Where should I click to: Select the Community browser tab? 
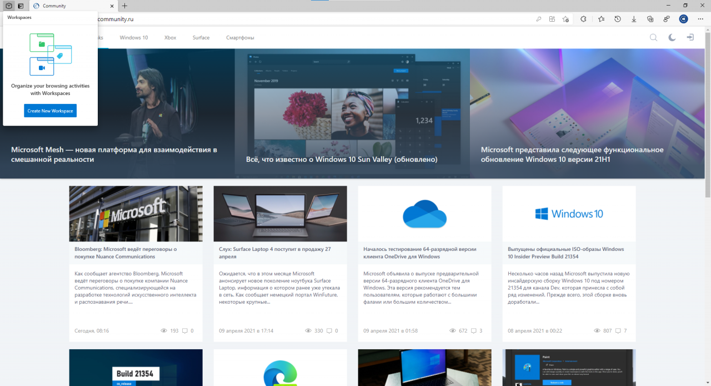click(x=73, y=6)
